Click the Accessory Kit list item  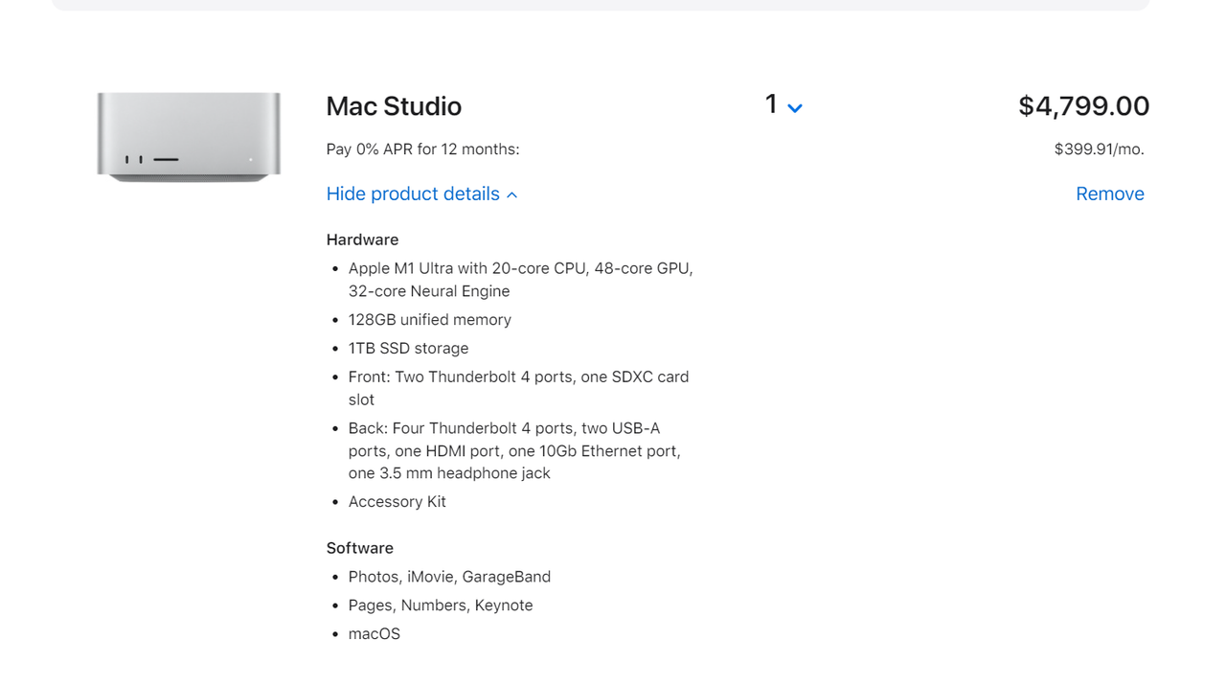pyautogui.click(x=397, y=502)
